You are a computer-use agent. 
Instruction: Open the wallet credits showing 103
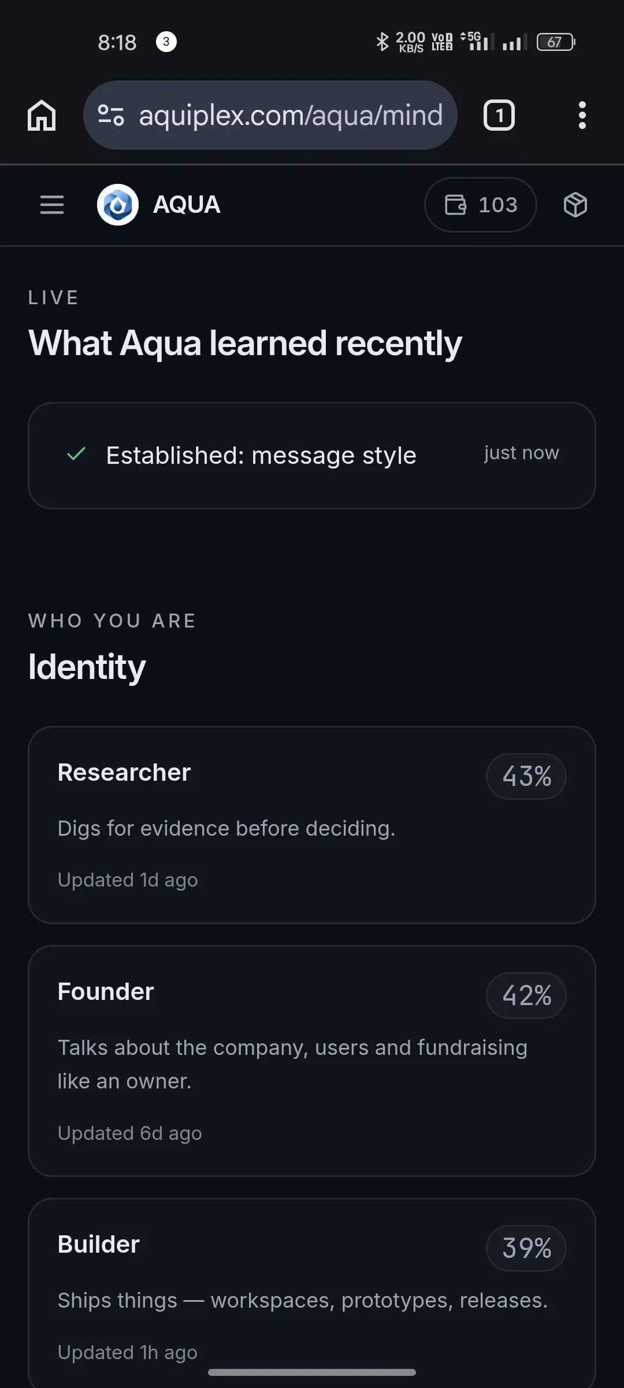click(x=481, y=205)
